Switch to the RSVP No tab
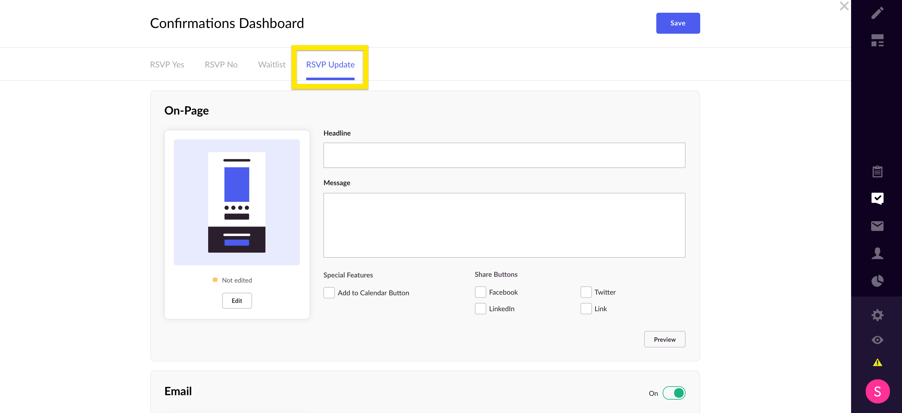This screenshot has height=413, width=902. tap(221, 64)
